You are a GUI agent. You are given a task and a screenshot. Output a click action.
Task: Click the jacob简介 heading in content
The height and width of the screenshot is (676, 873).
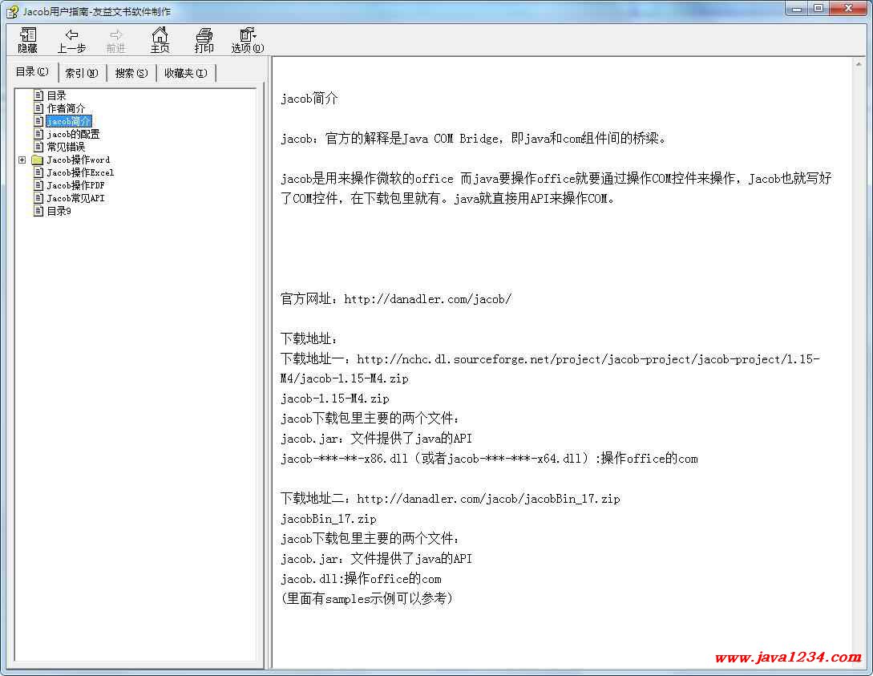(x=309, y=99)
